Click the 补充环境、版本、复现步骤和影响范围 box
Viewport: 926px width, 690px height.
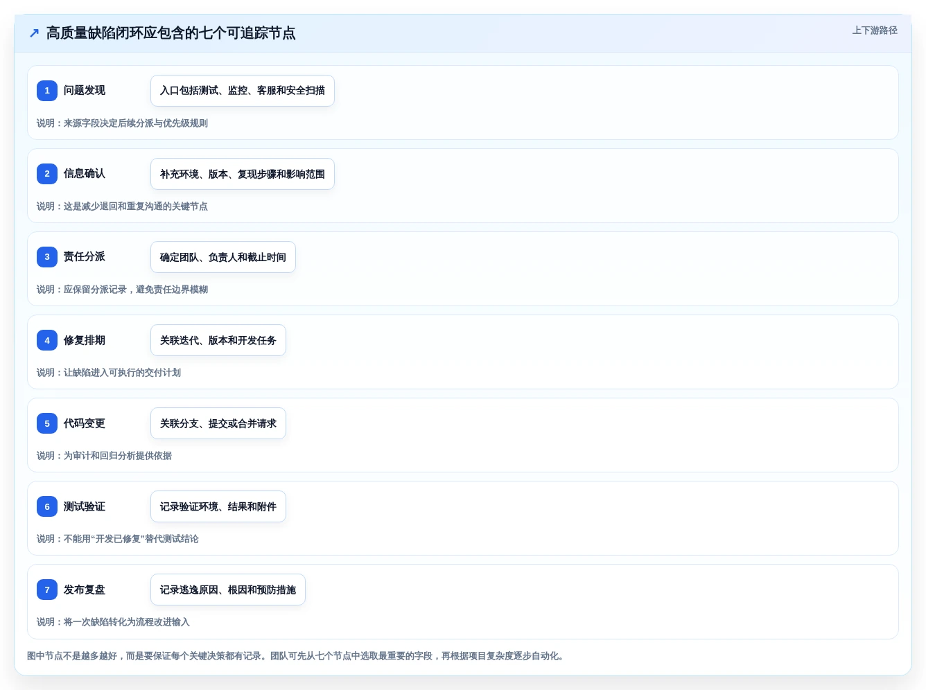pyautogui.click(x=243, y=174)
